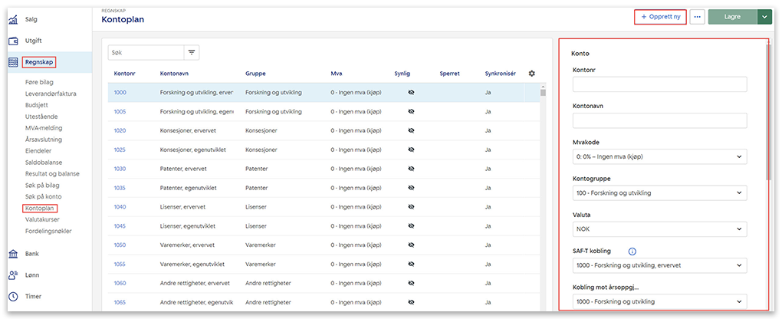The height and width of the screenshot is (319, 782).
Task: Open the Kontogruppe dropdown
Action: (659, 192)
